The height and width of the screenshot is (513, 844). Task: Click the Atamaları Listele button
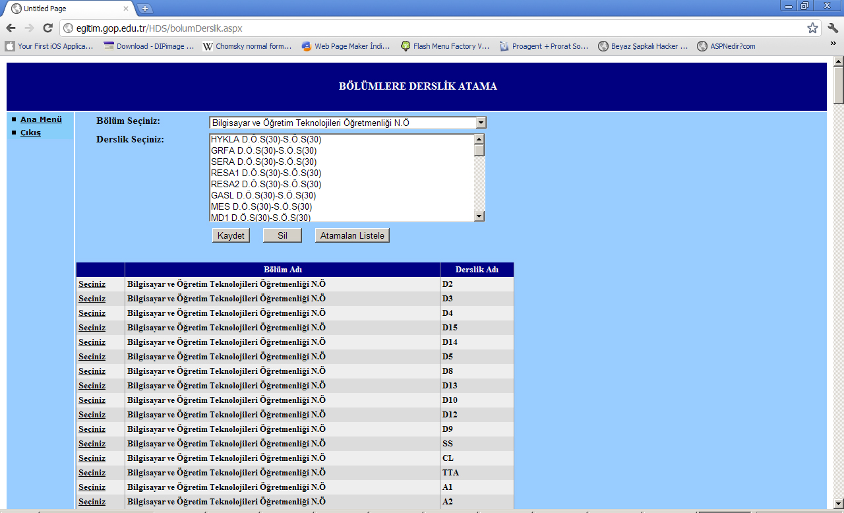coord(352,235)
